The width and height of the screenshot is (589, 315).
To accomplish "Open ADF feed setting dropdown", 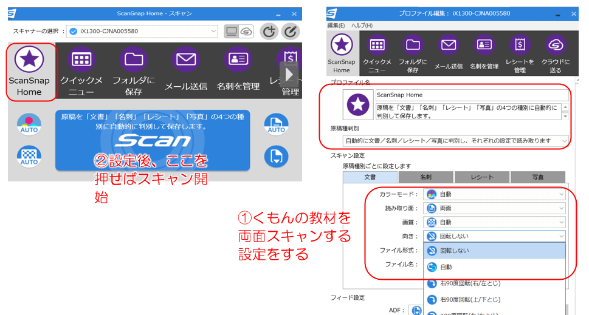I will pyautogui.click(x=416, y=310).
